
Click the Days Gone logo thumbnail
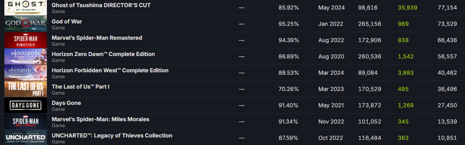(25, 105)
